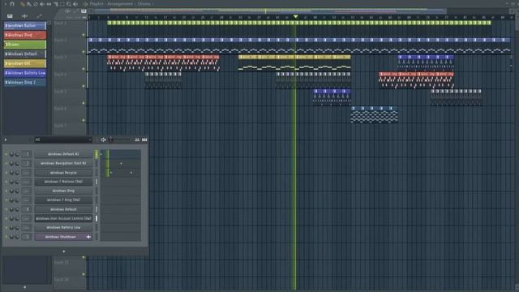Open channel rack menu arrow
Viewport: 519px width, 292px height.
(6, 140)
